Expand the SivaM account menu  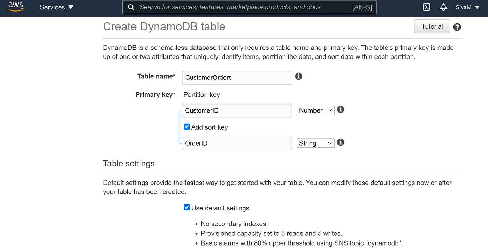click(x=467, y=7)
